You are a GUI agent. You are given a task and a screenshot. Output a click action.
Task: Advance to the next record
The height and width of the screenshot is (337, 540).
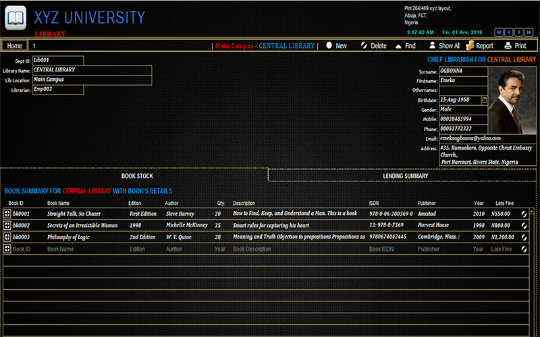click(519, 32)
